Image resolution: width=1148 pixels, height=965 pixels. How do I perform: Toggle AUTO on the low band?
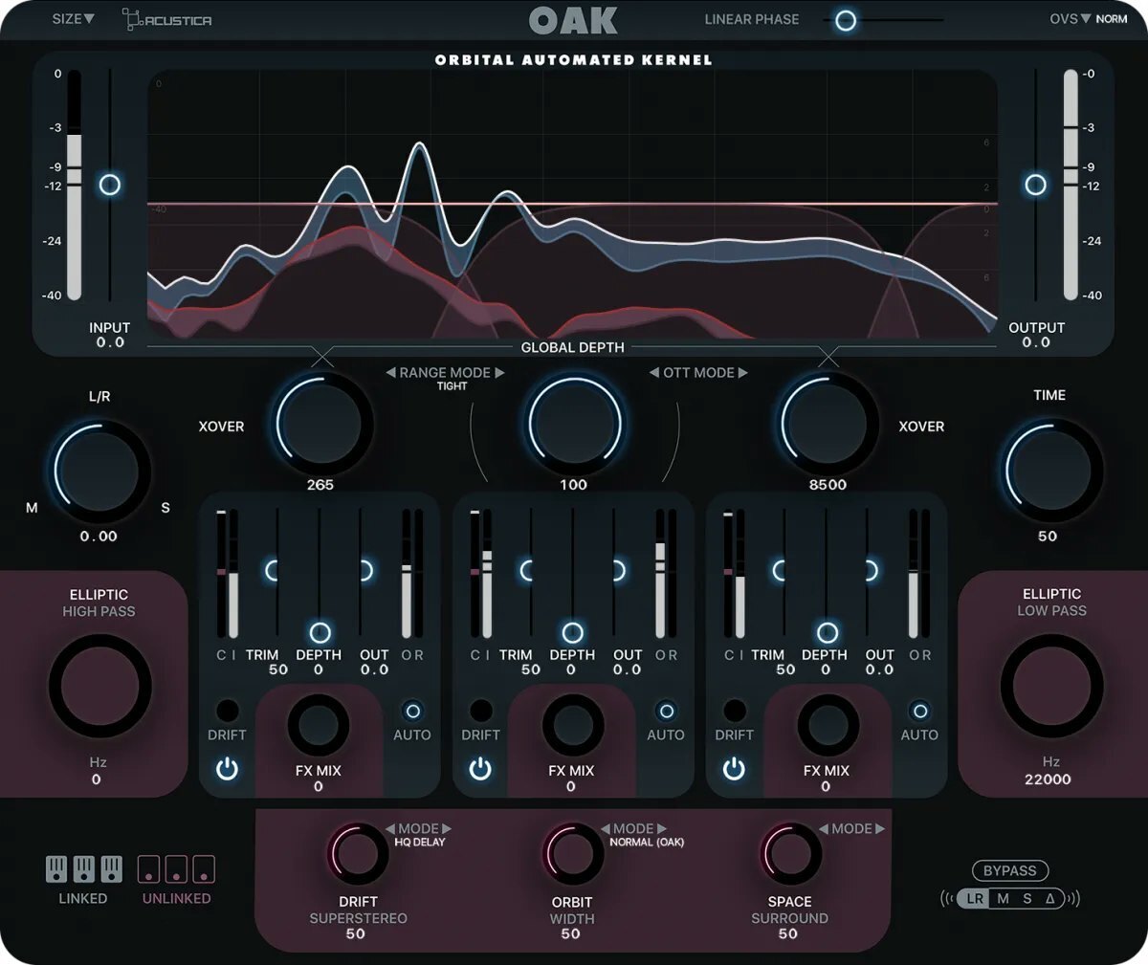pyautogui.click(x=412, y=711)
